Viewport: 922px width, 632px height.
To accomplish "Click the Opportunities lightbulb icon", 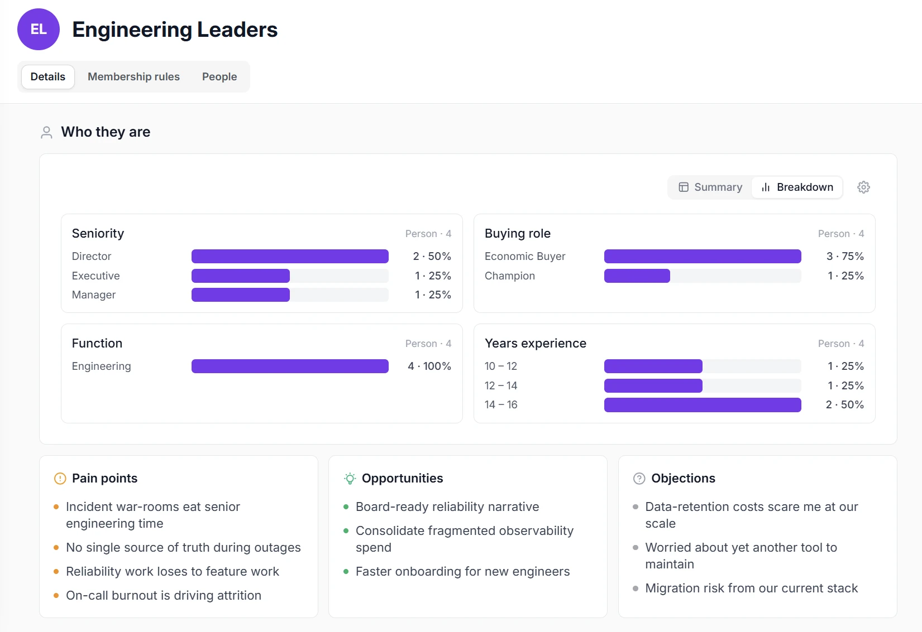I will (x=350, y=479).
